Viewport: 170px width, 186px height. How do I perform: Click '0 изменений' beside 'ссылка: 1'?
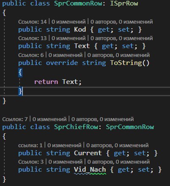[x=64, y=146]
